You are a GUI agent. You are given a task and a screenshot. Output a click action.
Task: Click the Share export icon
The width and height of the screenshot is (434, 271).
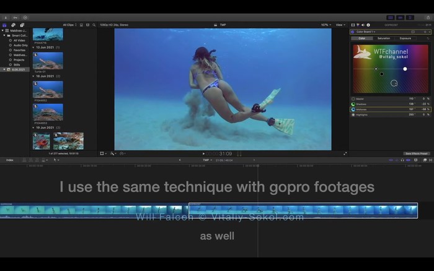428,17
